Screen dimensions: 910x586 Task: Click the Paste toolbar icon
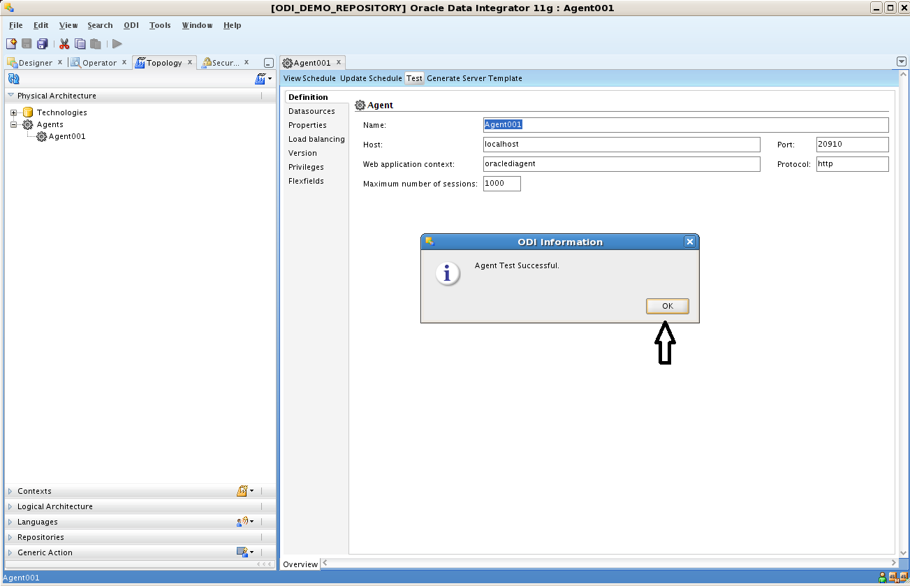click(x=95, y=43)
